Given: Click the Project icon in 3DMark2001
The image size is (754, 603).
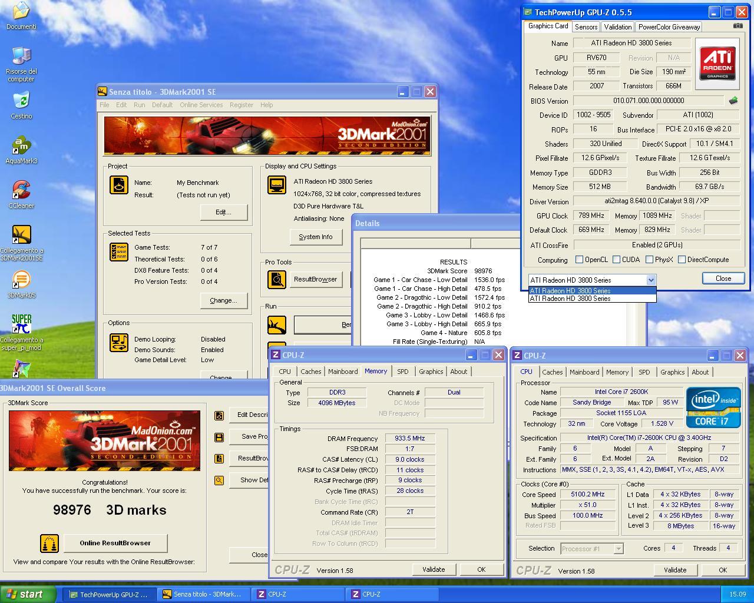Looking at the screenshot, I should click(119, 185).
